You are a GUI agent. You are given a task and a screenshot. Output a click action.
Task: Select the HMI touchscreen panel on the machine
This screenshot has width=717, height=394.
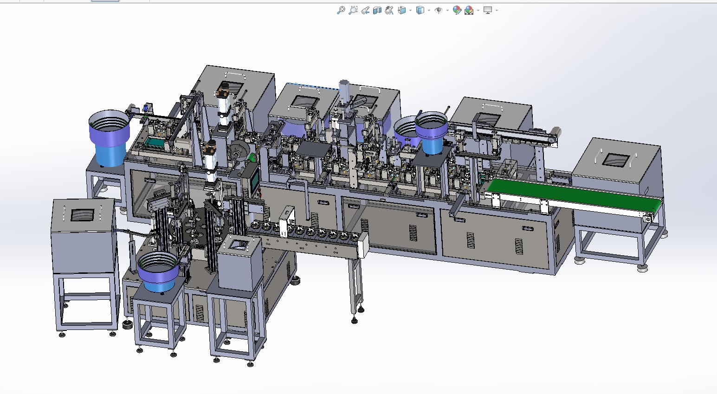(x=254, y=181)
